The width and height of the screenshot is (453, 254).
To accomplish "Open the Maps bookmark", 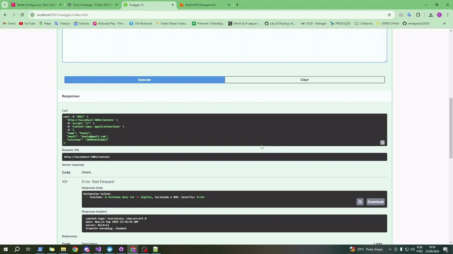I will [45, 24].
